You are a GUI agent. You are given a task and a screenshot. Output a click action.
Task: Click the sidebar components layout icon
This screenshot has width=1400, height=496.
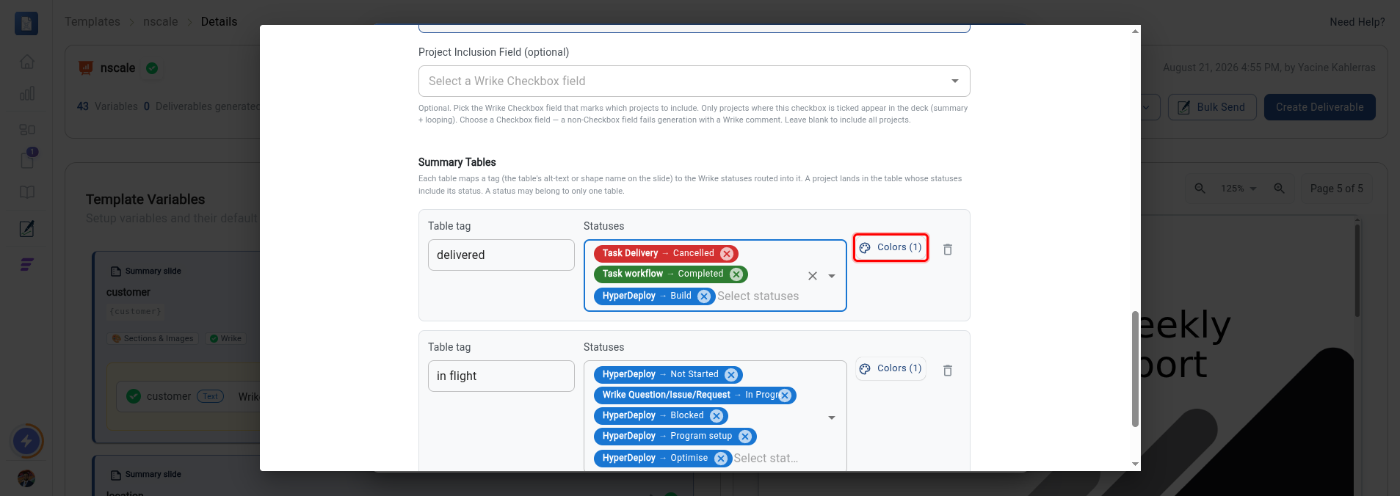(x=27, y=129)
